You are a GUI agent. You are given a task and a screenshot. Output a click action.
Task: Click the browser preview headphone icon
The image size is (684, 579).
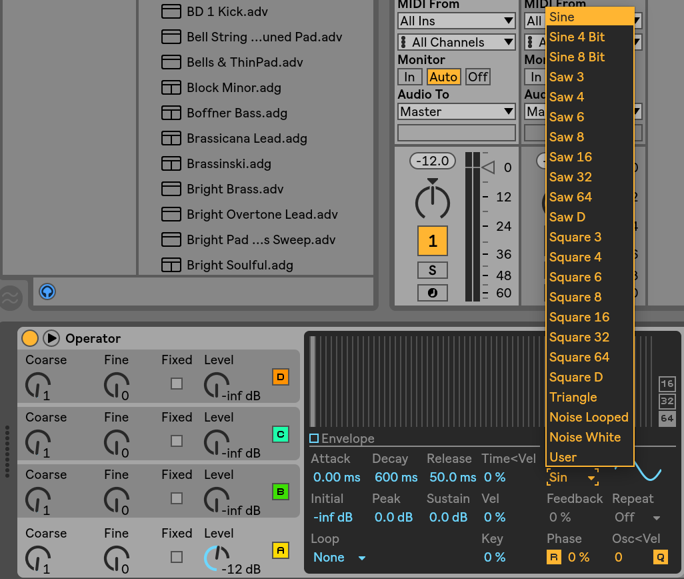pyautogui.click(x=47, y=292)
